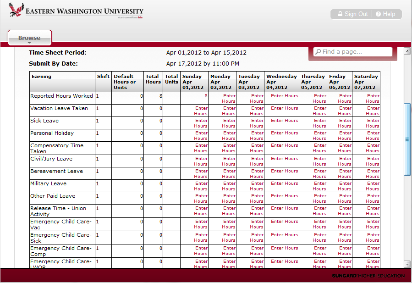Click Enter Hours for Sick Leave on Monday
This screenshot has width=412, height=283.
point(229,123)
